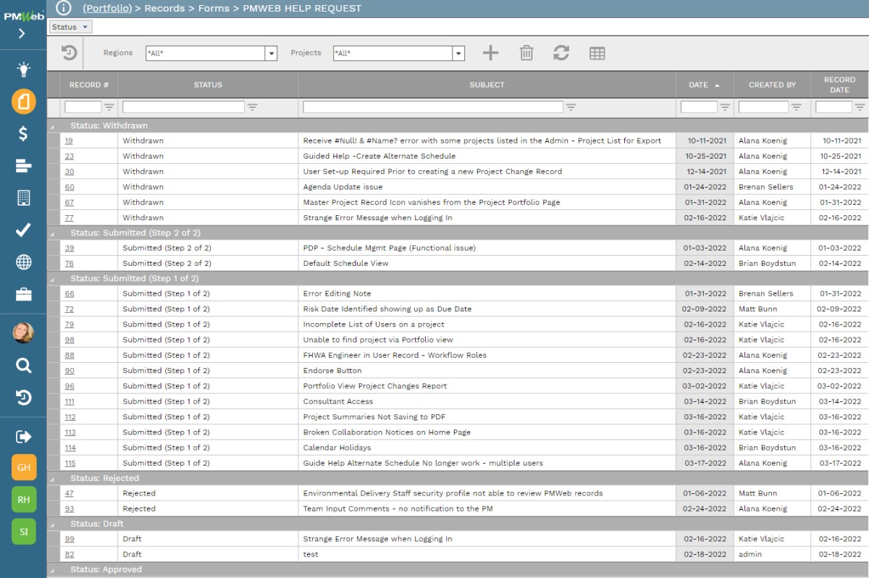Open record 19 link

click(70, 141)
